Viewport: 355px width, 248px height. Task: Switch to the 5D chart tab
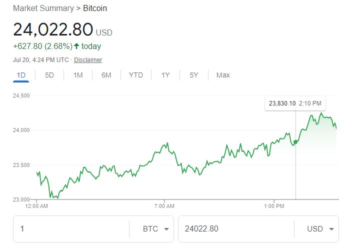pos(49,75)
